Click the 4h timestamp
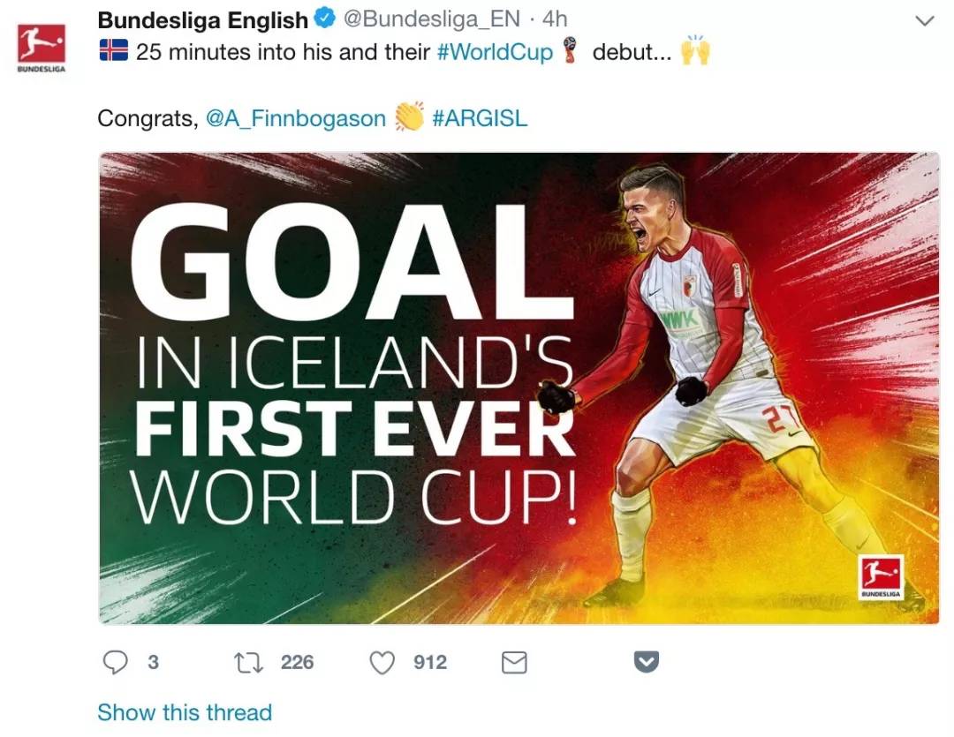This screenshot has height=737, width=954. pyautogui.click(x=555, y=19)
